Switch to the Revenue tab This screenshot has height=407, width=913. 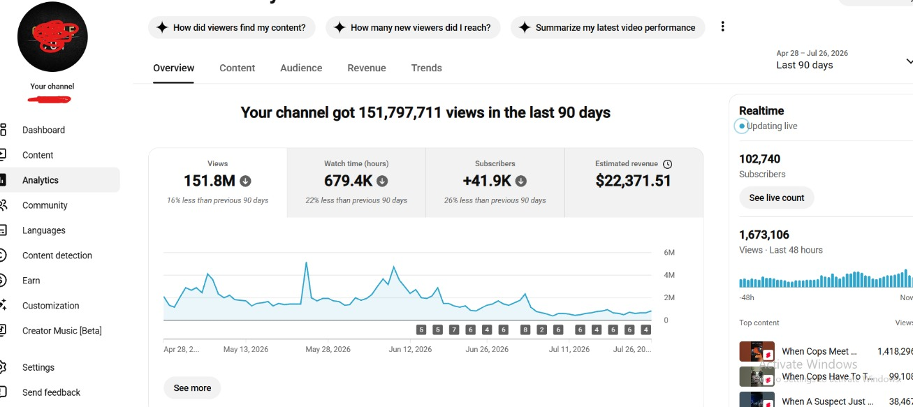click(367, 68)
